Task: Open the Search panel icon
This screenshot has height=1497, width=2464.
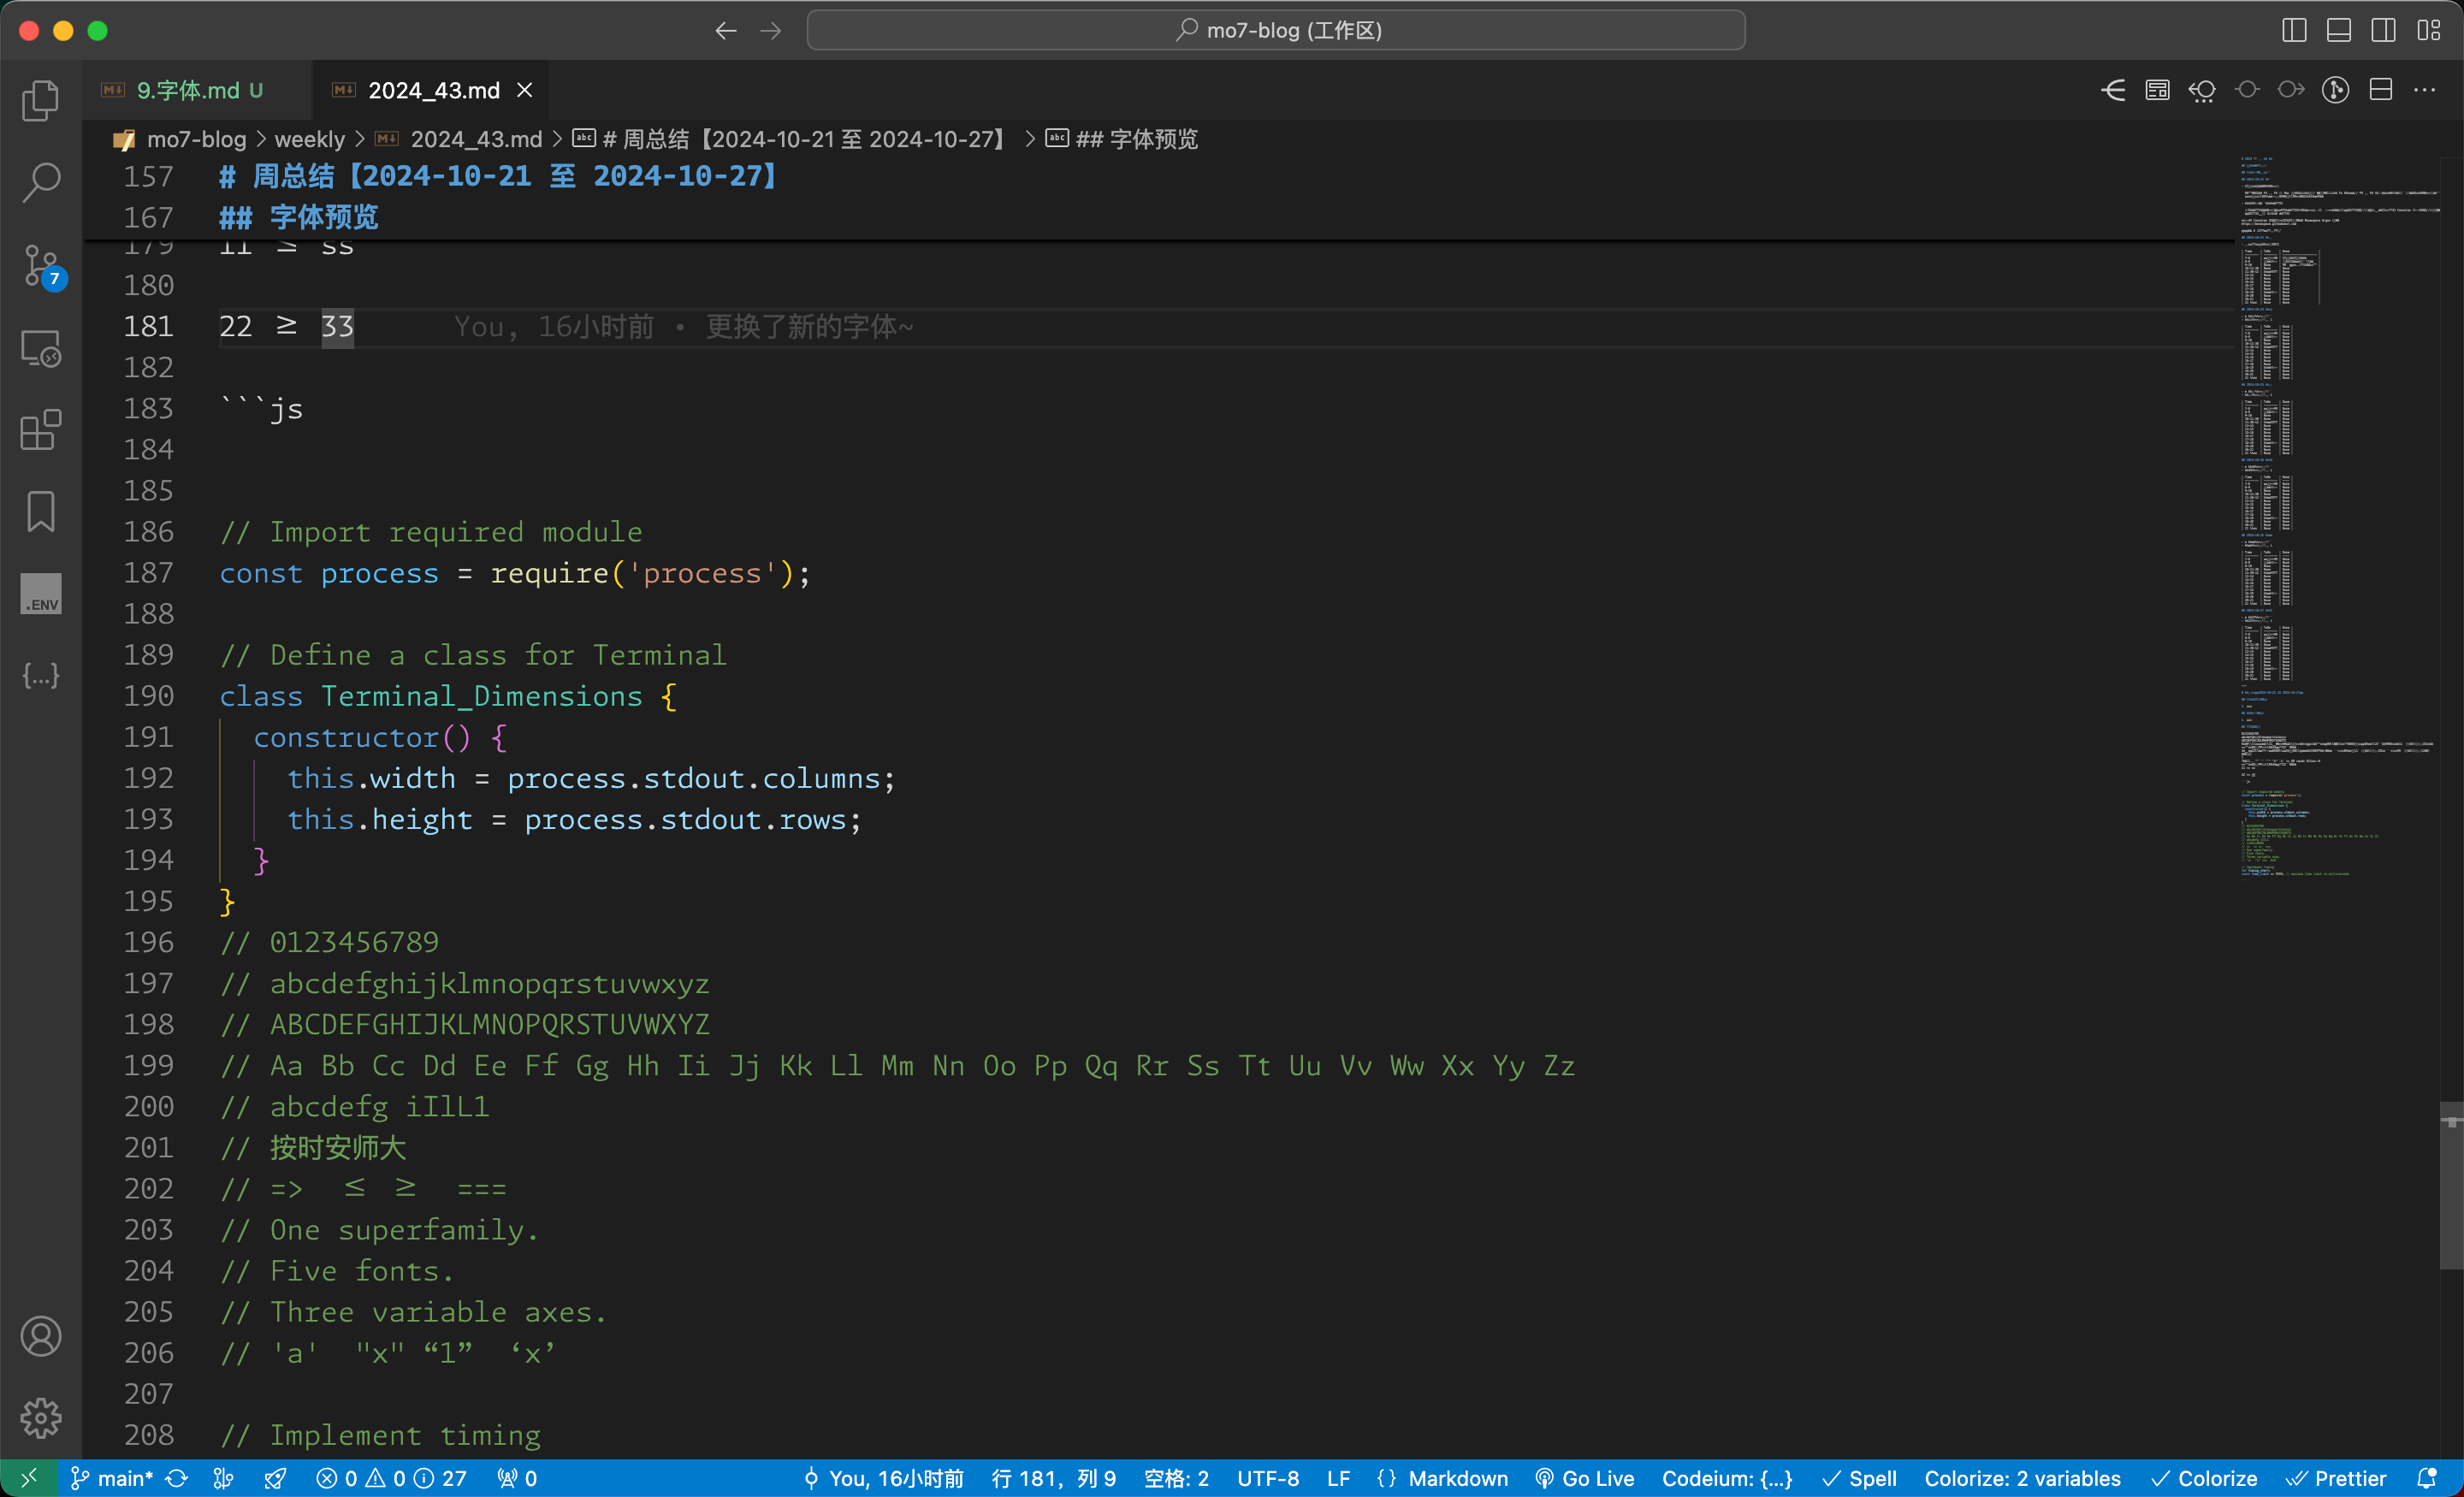Action: 38,181
